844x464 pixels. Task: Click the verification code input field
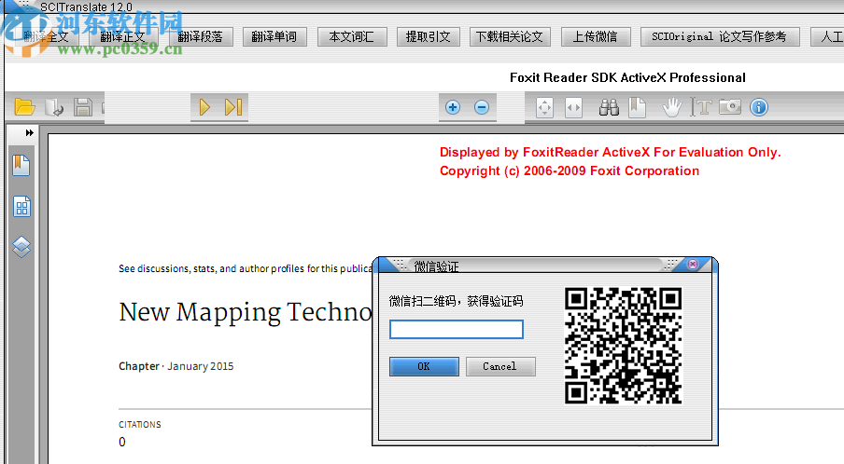(x=457, y=329)
